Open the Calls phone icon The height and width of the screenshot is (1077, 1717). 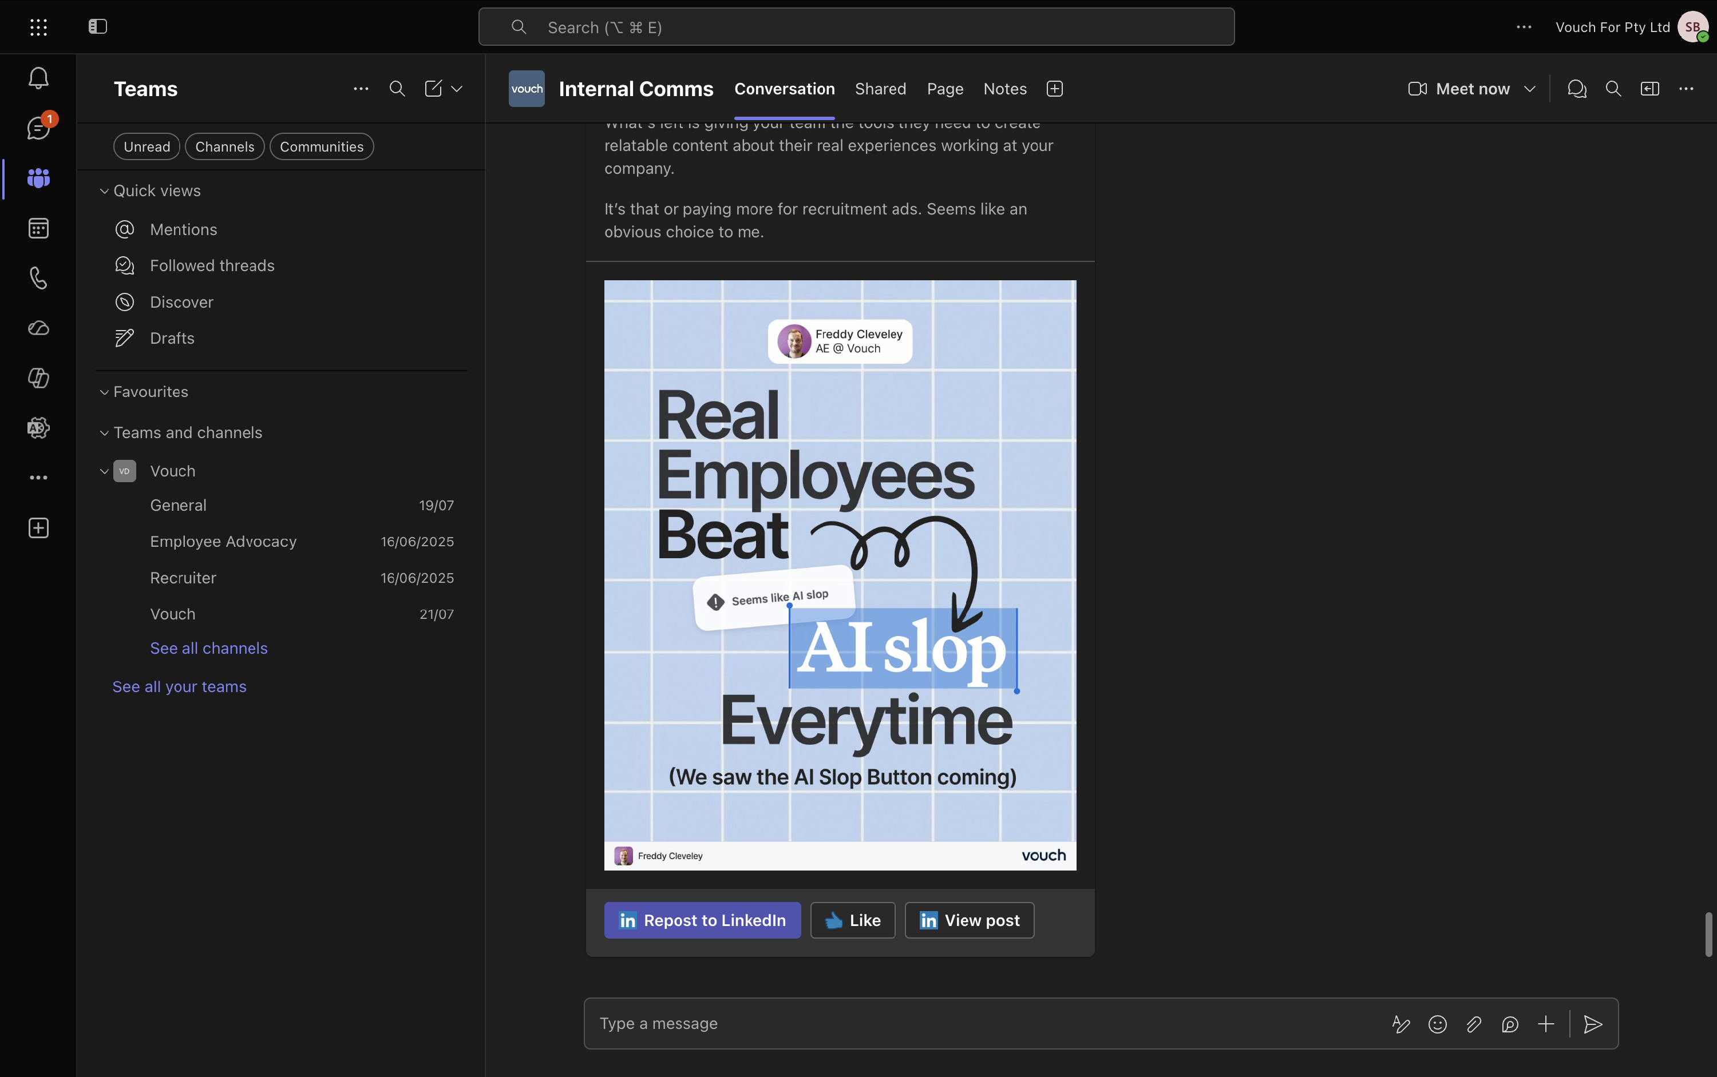tap(38, 278)
